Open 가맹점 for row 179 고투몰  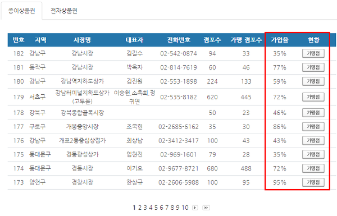[x=313, y=97]
